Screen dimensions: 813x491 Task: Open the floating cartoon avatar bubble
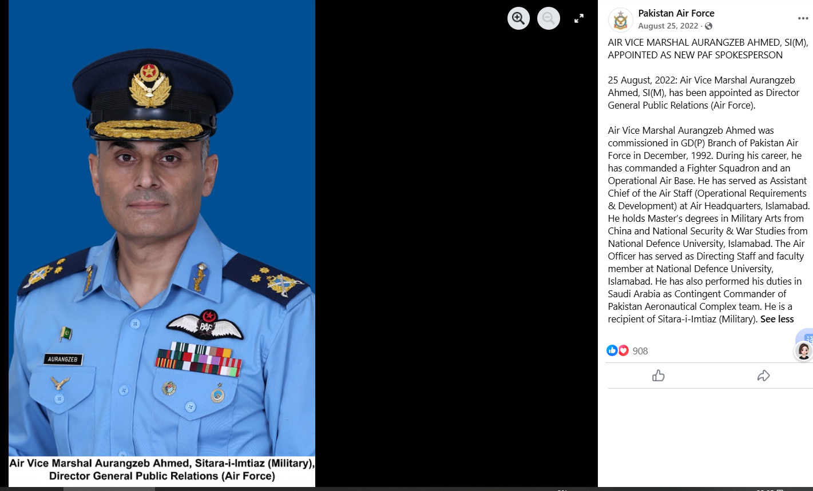point(803,352)
